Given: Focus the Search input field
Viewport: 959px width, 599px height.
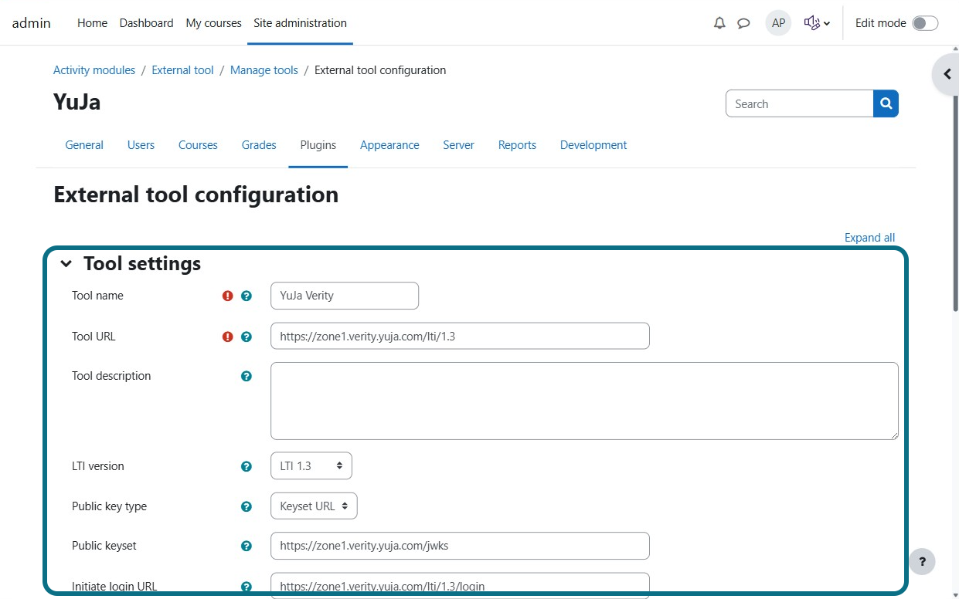Looking at the screenshot, I should click(x=799, y=103).
